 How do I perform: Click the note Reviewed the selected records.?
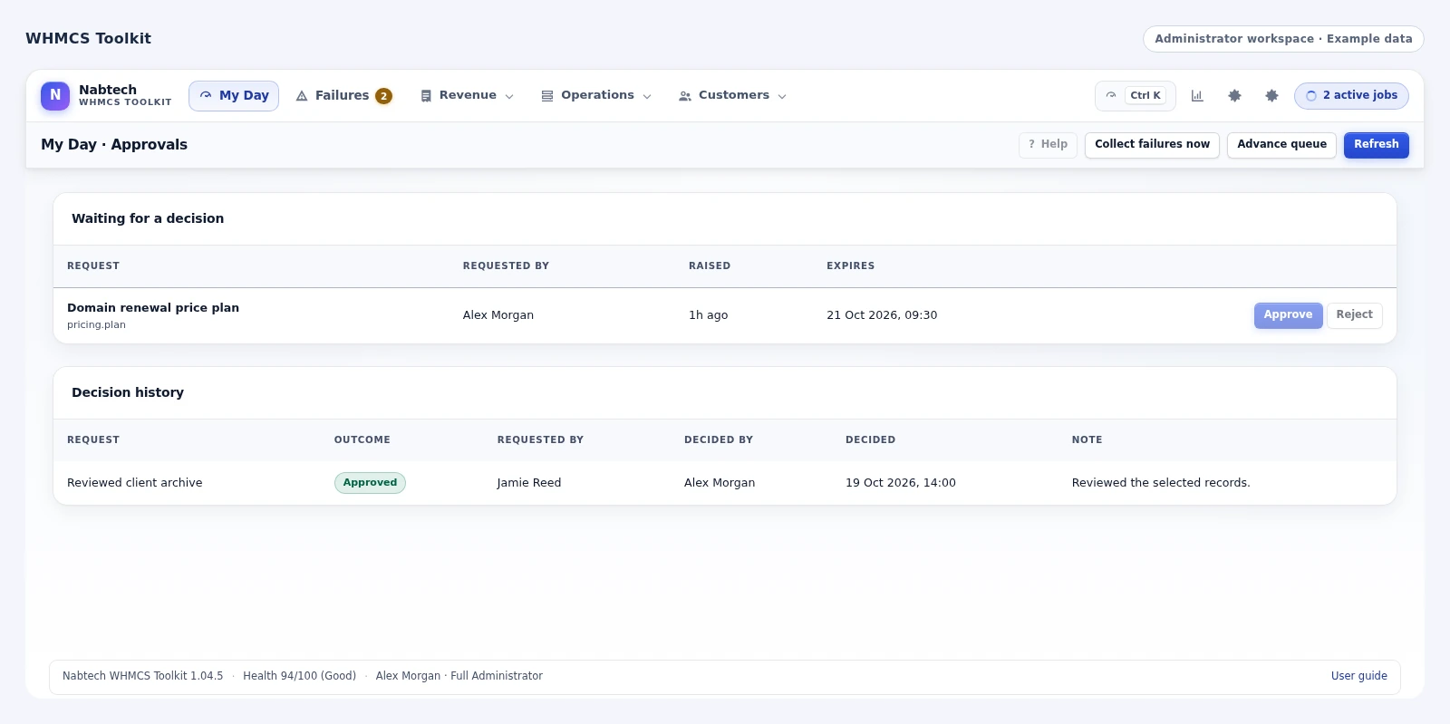click(x=1161, y=483)
